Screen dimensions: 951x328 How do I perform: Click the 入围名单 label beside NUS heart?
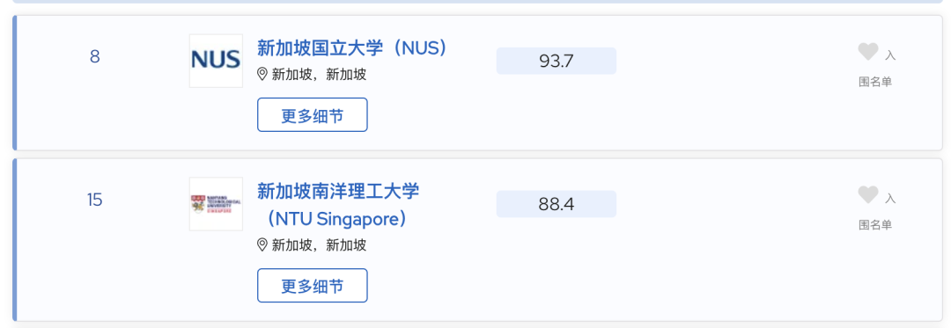(x=878, y=69)
